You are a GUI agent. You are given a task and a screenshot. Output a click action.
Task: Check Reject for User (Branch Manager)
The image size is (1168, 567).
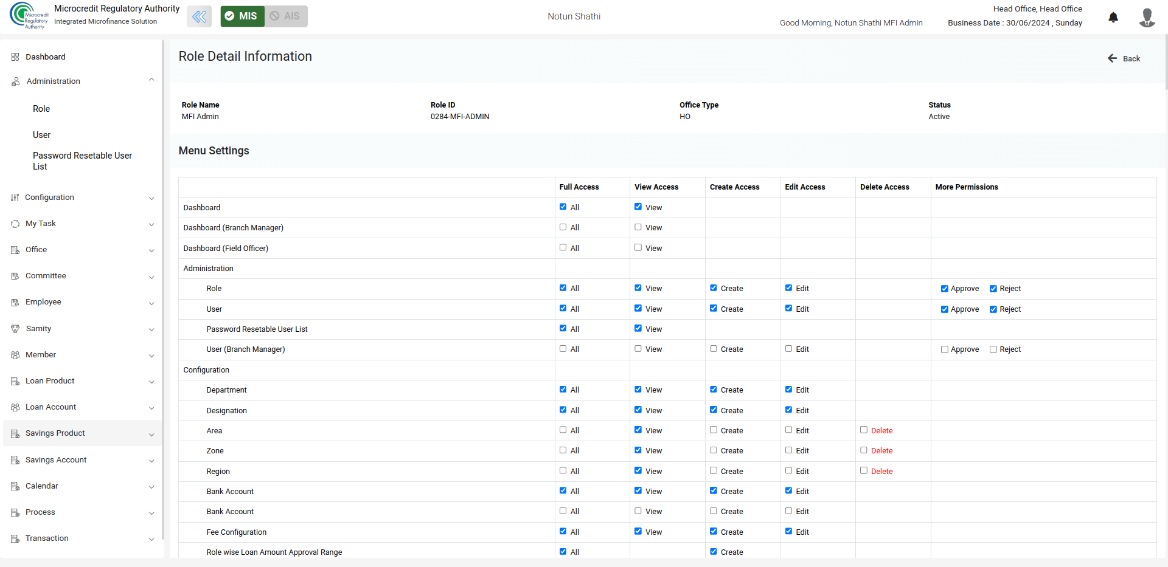pyautogui.click(x=993, y=349)
